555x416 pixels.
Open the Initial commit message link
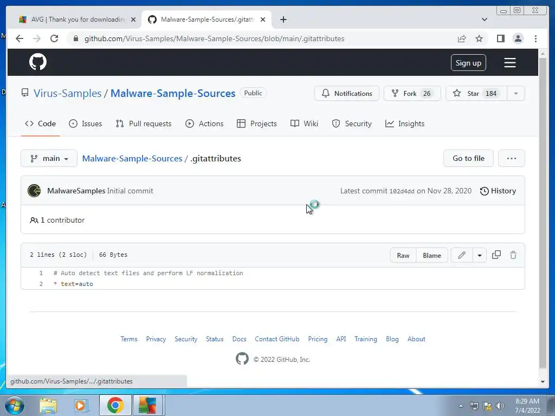(130, 191)
